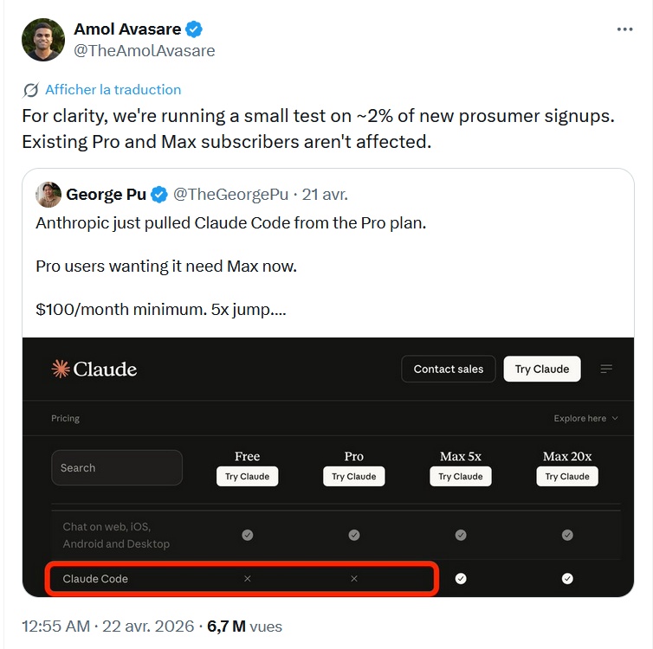Click George Pu's verified badge
Image resolution: width=653 pixels, height=649 pixels.
pos(159,195)
